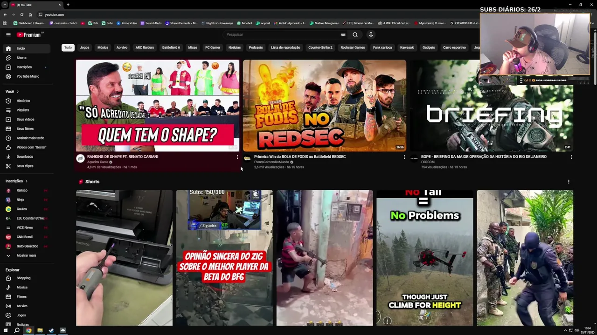Click the magnifier search button
Viewport: 597px width, 335px height.
click(x=355, y=34)
